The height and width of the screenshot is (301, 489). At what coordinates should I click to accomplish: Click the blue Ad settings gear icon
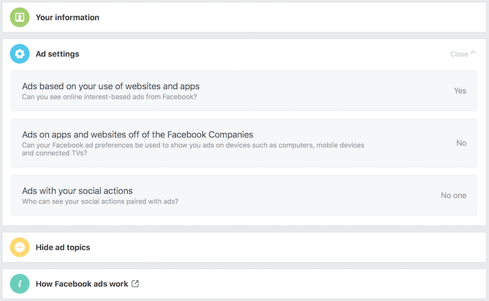click(20, 54)
